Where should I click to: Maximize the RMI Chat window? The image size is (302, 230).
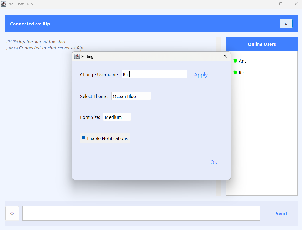(x=281, y=4)
